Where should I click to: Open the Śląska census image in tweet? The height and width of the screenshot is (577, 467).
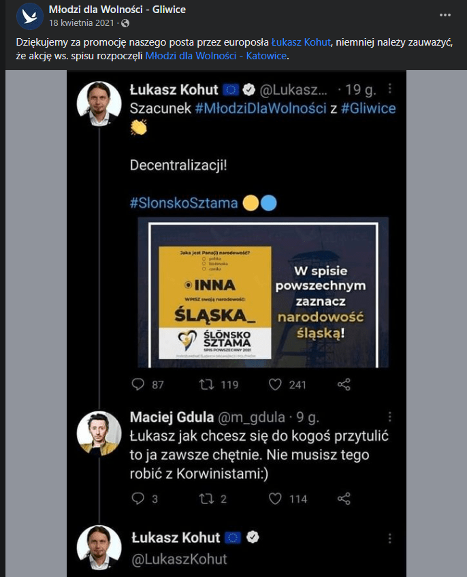263,292
